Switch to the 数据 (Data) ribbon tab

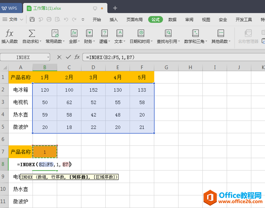pyautogui.click(x=173, y=20)
